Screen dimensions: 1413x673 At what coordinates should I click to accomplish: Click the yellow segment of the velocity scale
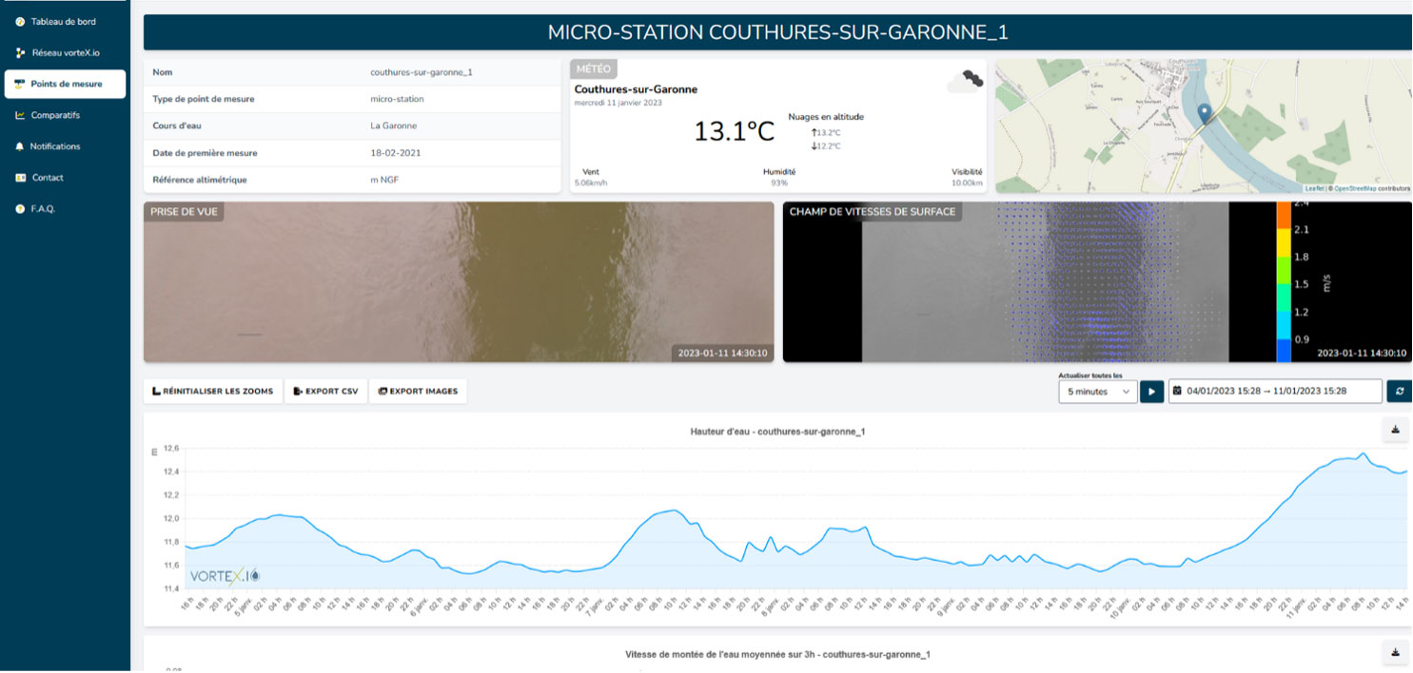coord(1284,242)
